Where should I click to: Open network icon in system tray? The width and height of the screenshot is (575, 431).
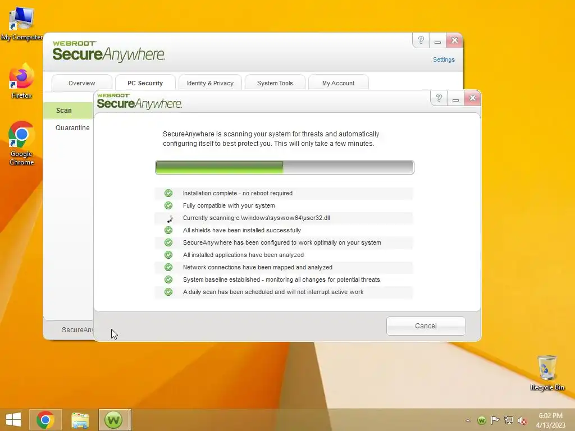(509, 420)
